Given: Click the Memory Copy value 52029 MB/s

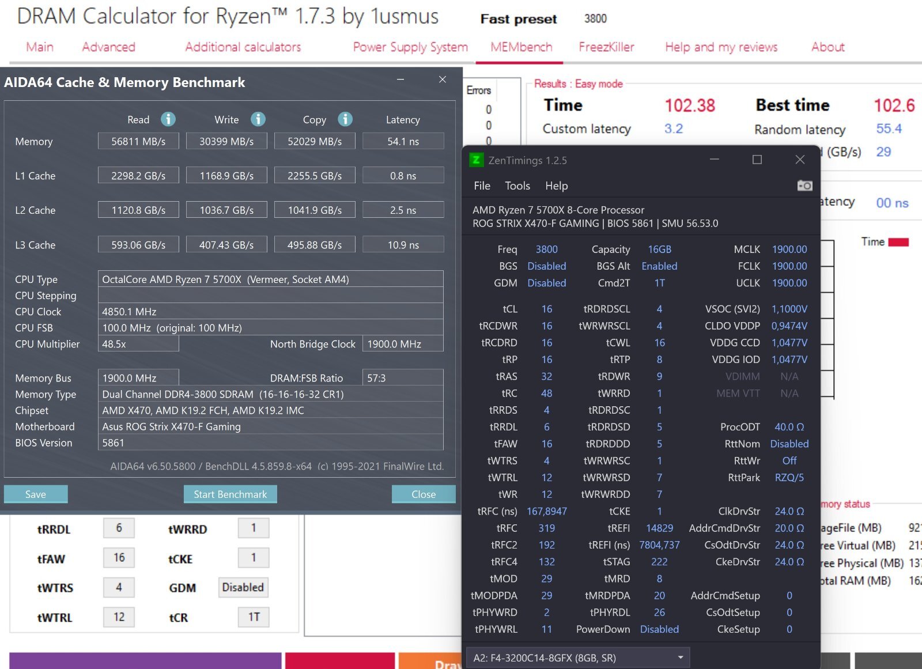Looking at the screenshot, I should pos(315,141).
